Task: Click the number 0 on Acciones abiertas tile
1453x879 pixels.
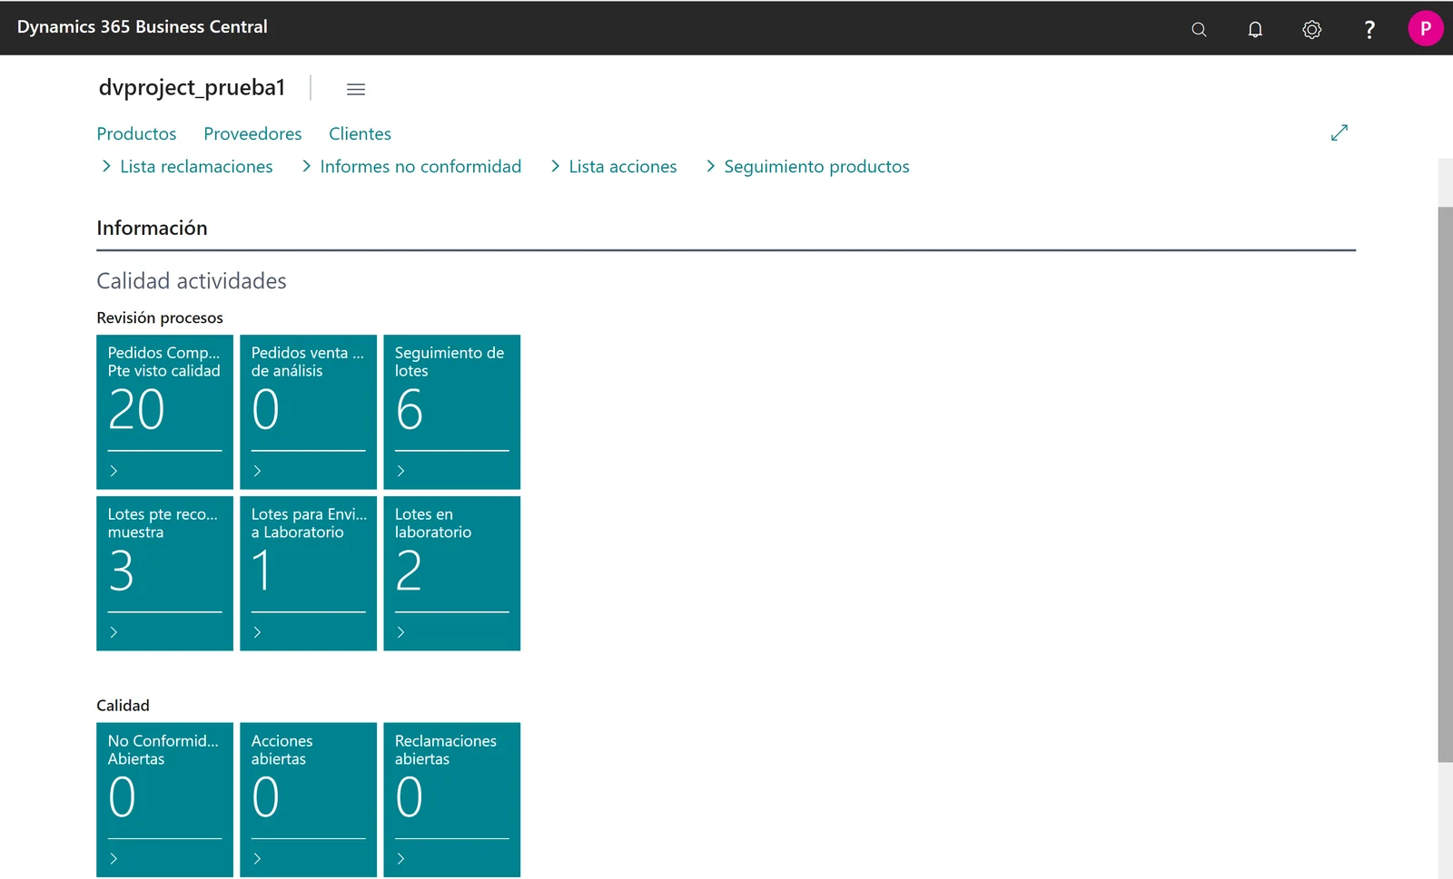Action: click(x=265, y=797)
